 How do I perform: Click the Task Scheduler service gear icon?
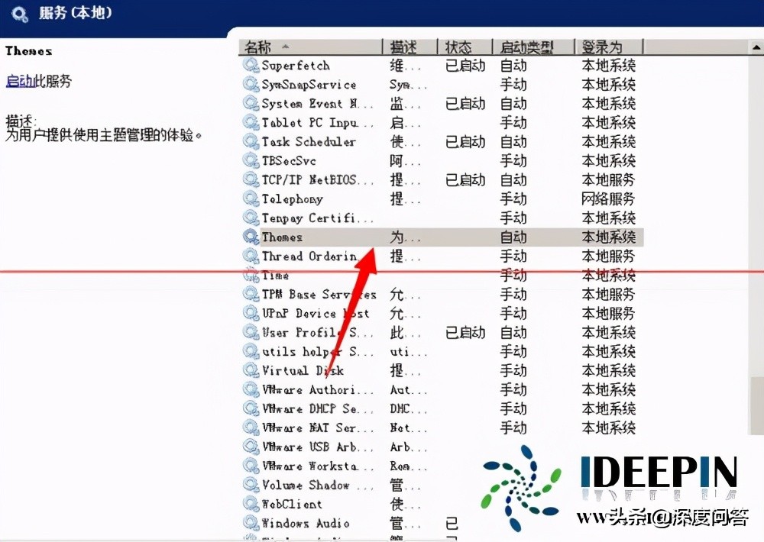pos(251,141)
